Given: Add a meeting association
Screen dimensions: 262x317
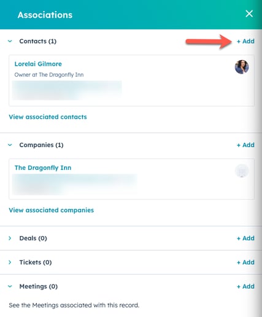Looking at the screenshot, I should pos(245,286).
